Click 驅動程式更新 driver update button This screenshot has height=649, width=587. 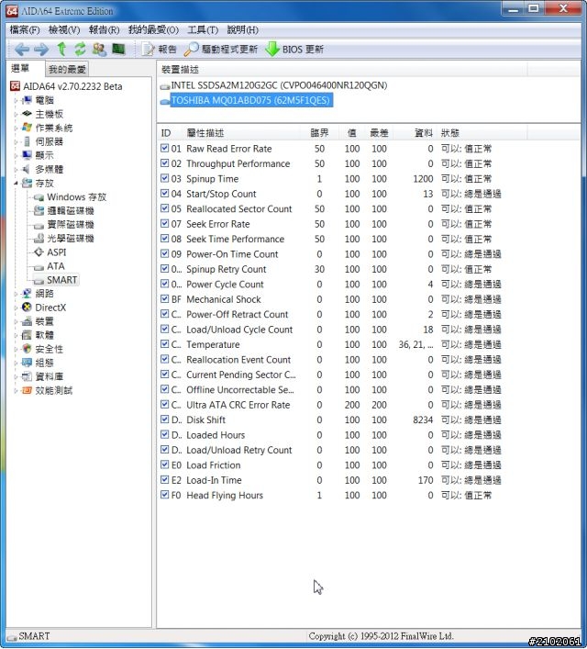tap(220, 50)
